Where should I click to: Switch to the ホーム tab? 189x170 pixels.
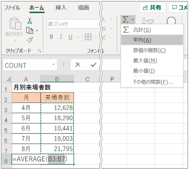click(x=37, y=8)
